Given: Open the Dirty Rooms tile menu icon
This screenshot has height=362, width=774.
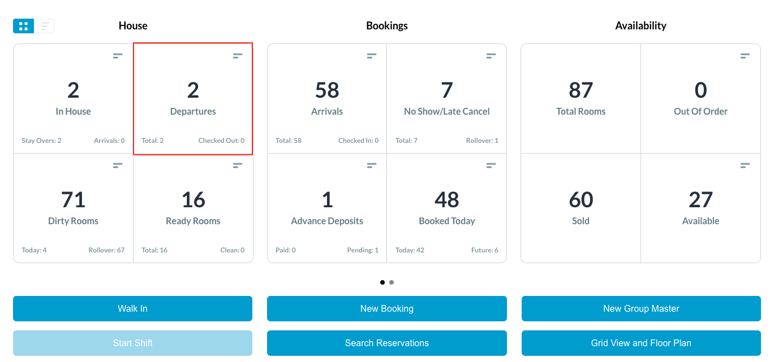Looking at the screenshot, I should click(x=118, y=165).
